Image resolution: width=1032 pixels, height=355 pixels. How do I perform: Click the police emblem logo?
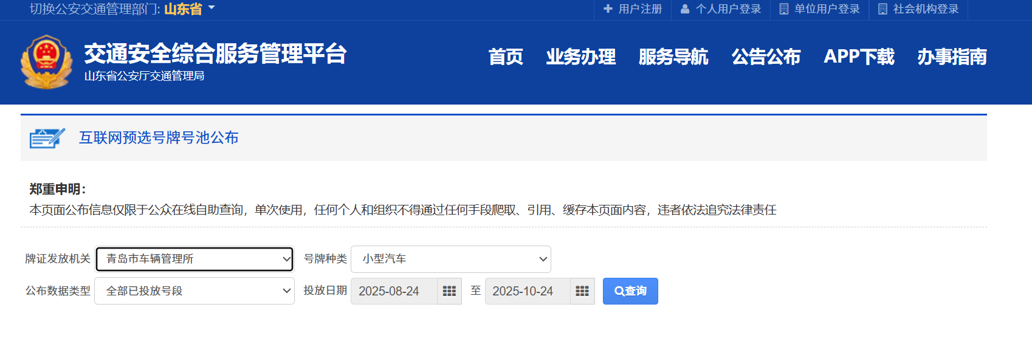click(x=46, y=61)
